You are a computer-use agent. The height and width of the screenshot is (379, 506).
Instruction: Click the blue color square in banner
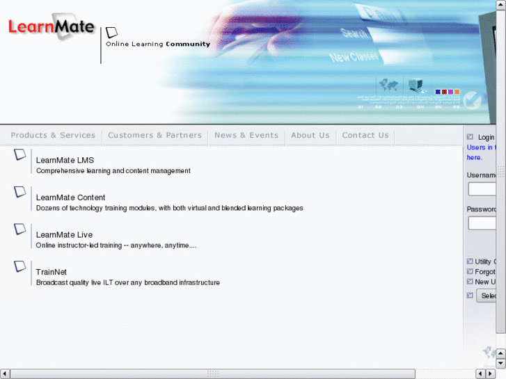click(438, 92)
